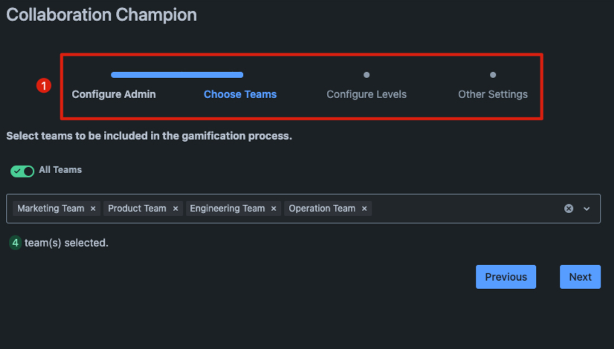This screenshot has width=614, height=349.
Task: Click the red number 1 annotation badge
Action: coord(43,85)
